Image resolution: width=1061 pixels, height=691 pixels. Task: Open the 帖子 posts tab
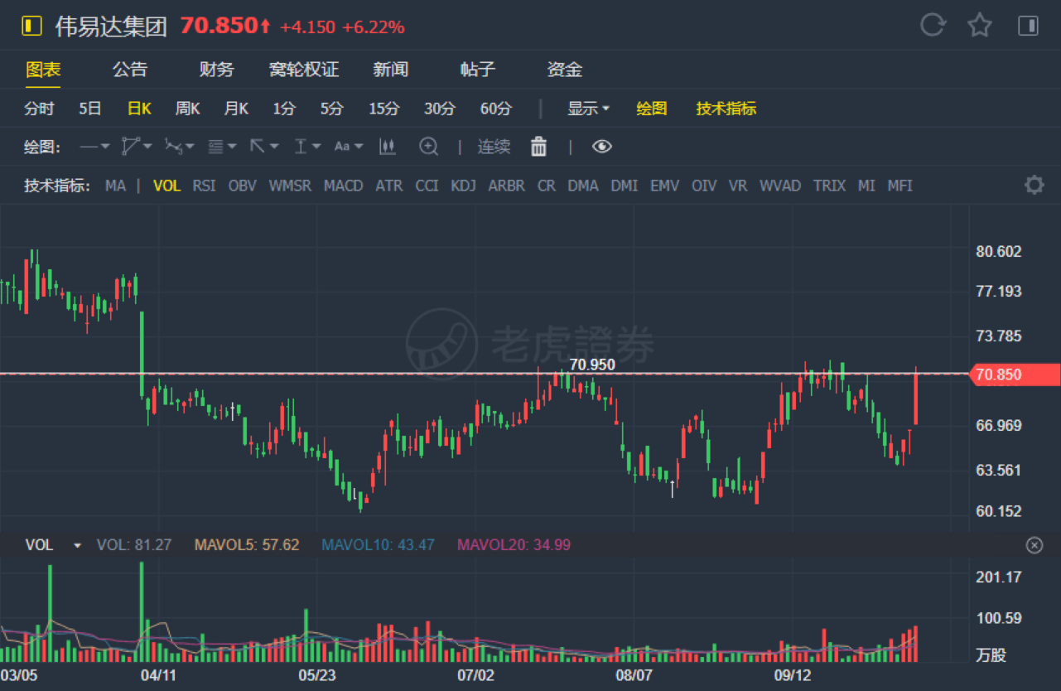[478, 70]
